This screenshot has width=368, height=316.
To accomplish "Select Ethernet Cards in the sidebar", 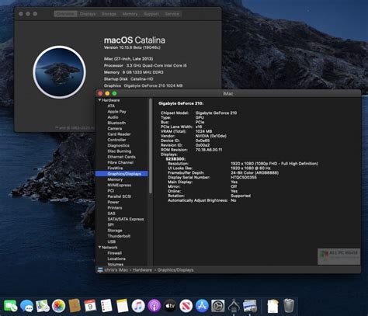I will [121, 157].
